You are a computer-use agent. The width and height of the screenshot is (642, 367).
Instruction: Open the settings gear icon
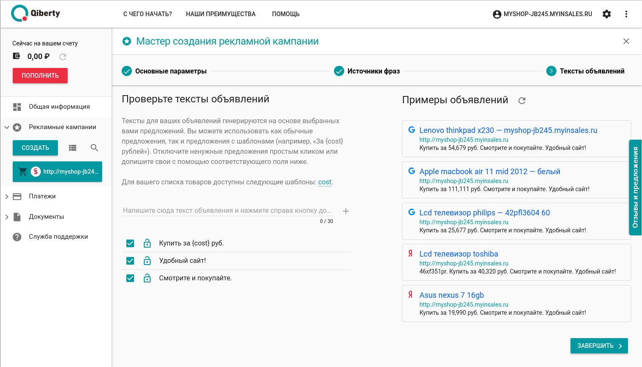pos(607,14)
